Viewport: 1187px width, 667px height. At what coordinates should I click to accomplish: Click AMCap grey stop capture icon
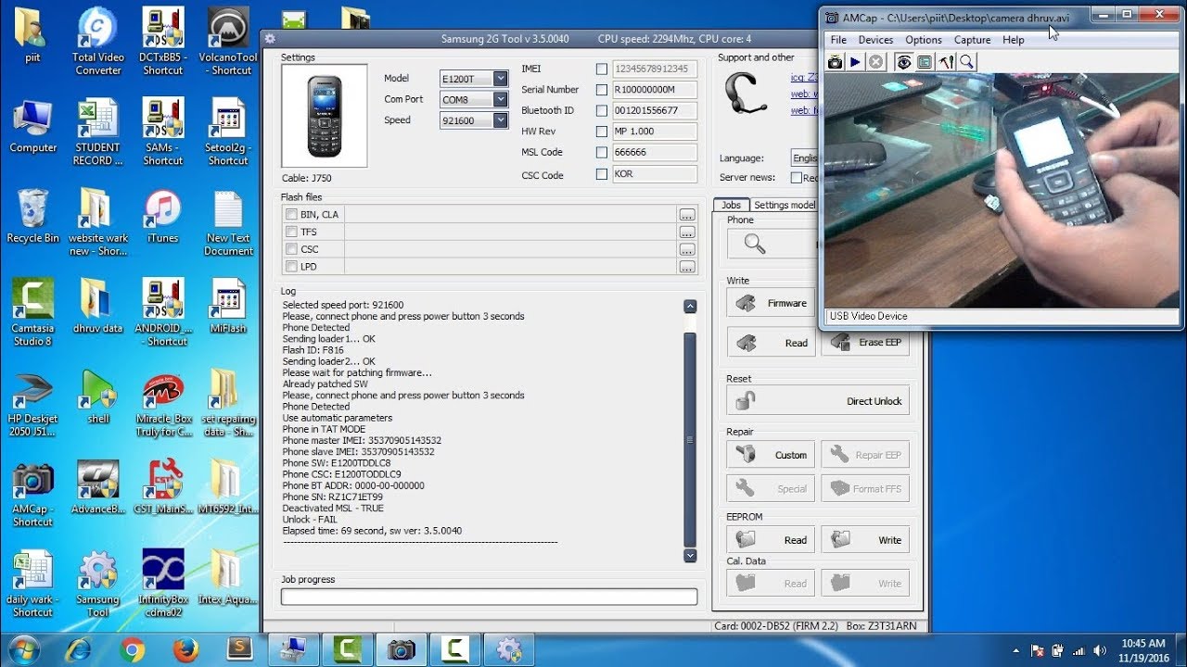875,62
